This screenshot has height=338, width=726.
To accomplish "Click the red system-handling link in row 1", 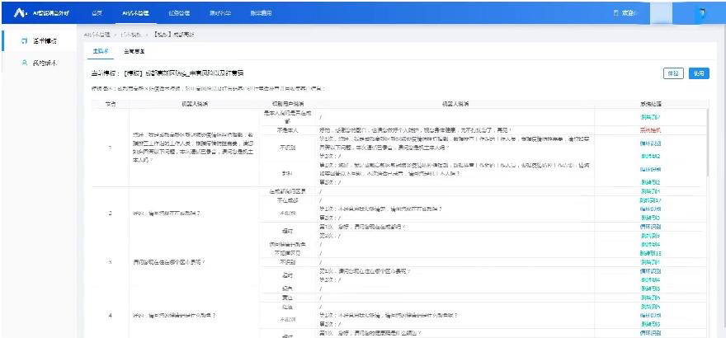I will click(650, 130).
